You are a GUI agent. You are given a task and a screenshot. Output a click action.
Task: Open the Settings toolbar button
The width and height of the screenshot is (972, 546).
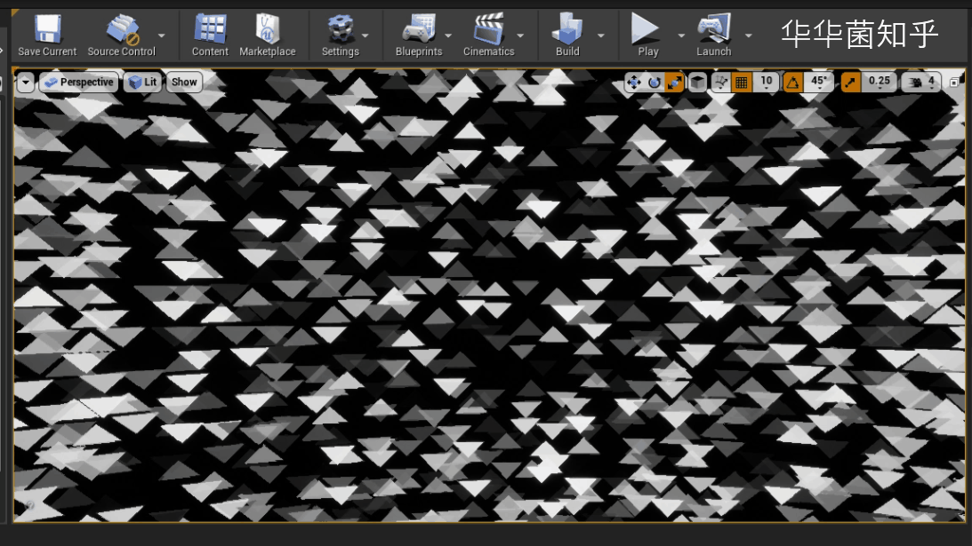340,36
